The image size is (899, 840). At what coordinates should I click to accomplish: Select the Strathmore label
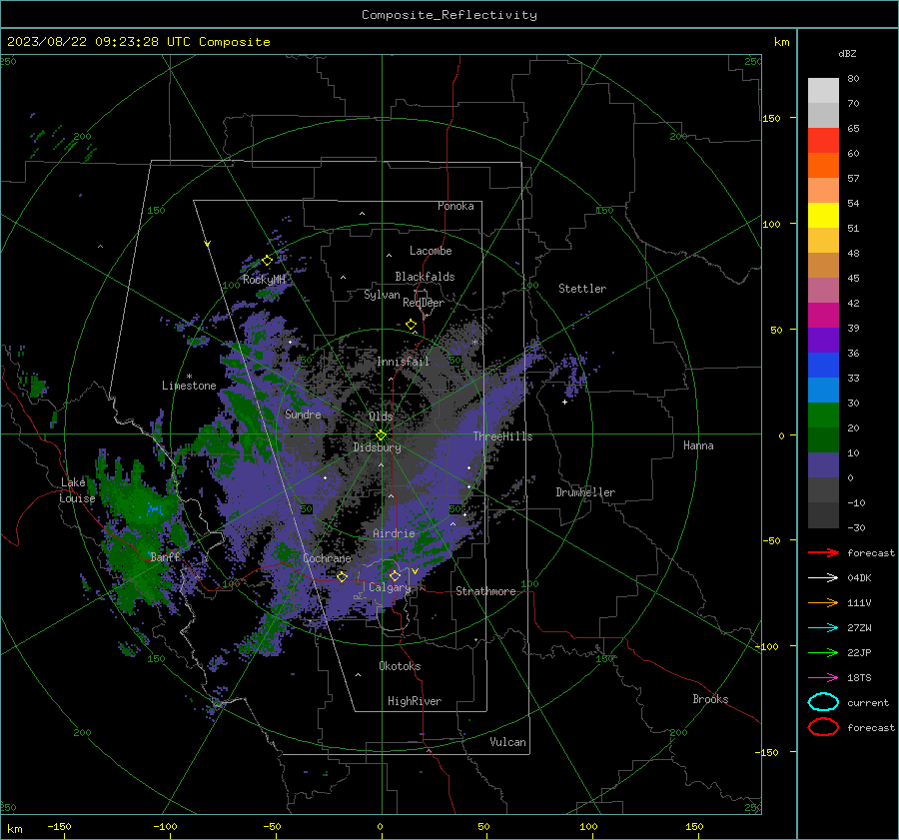[x=485, y=591]
